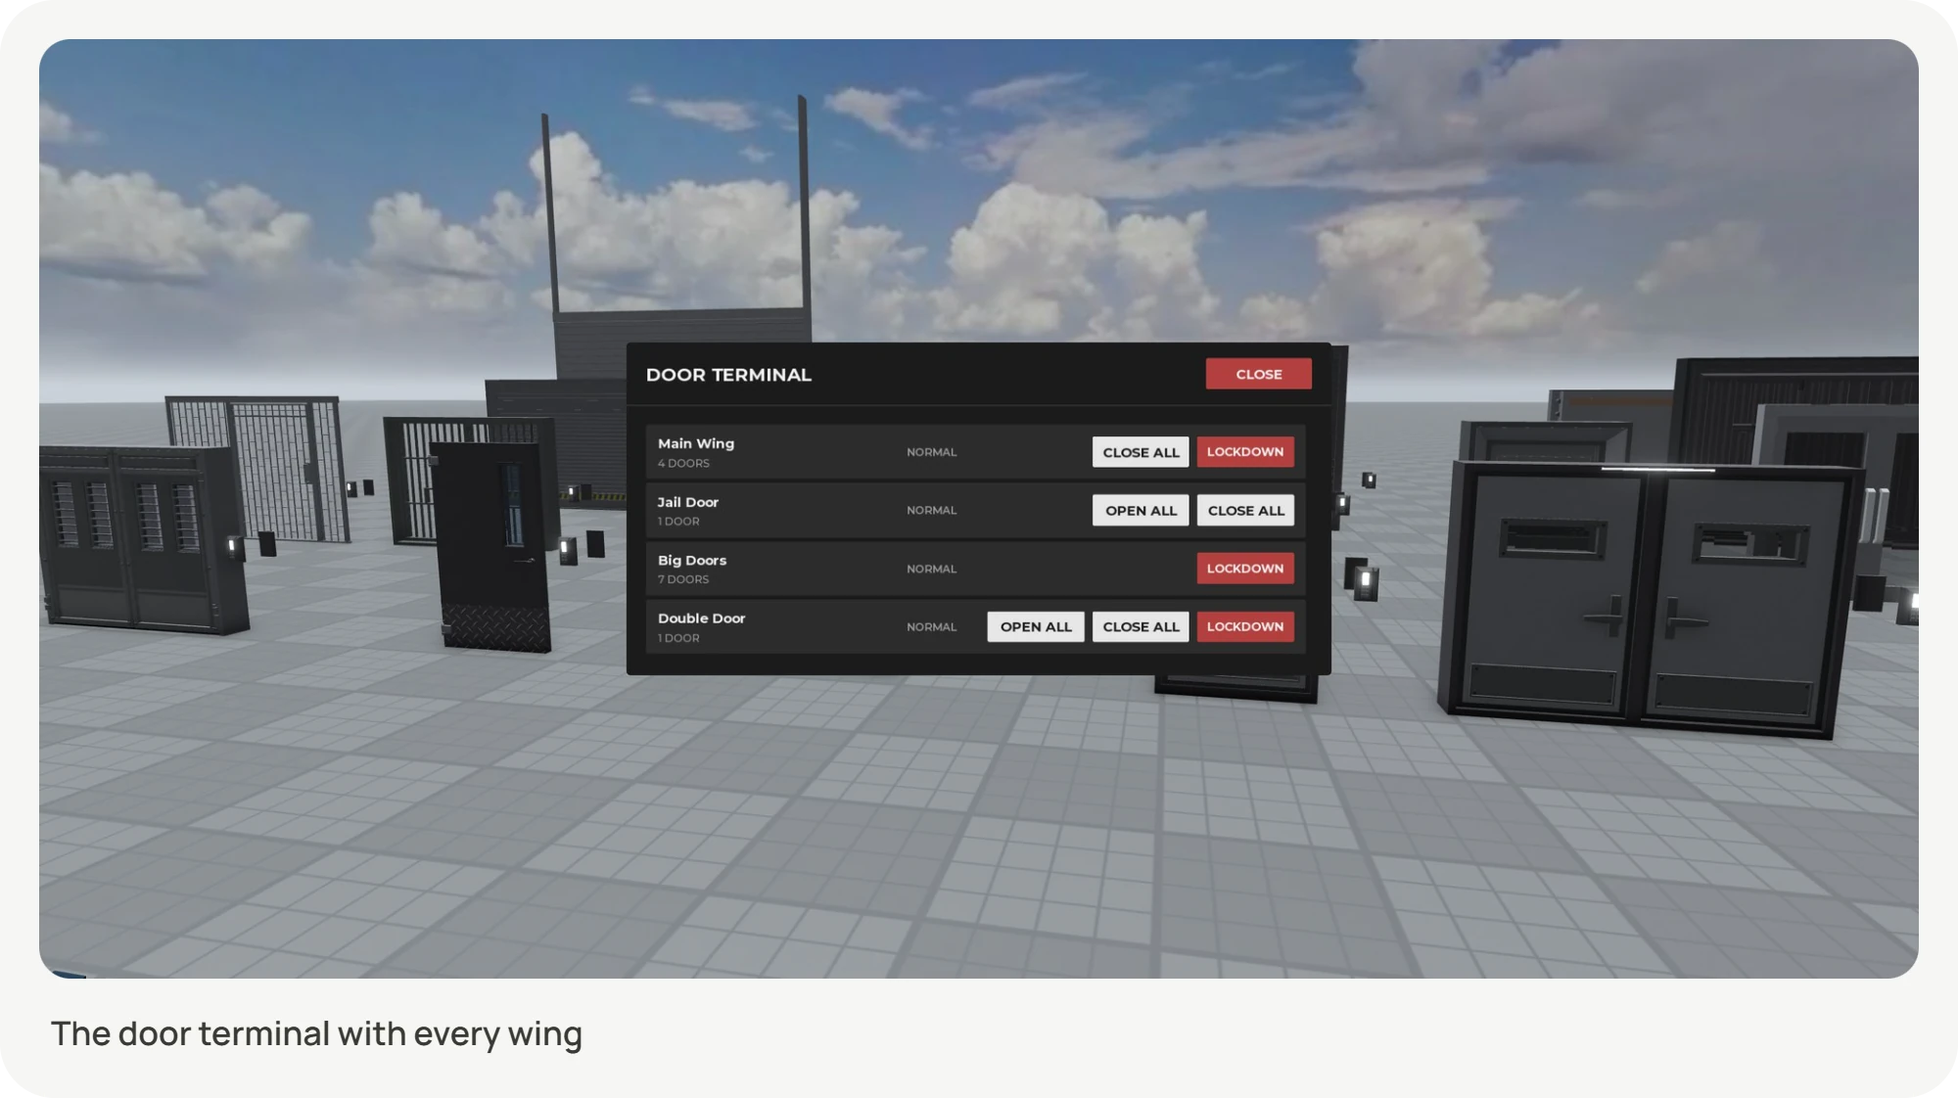
Task: Click the black solid jail door model
Action: pos(492,548)
